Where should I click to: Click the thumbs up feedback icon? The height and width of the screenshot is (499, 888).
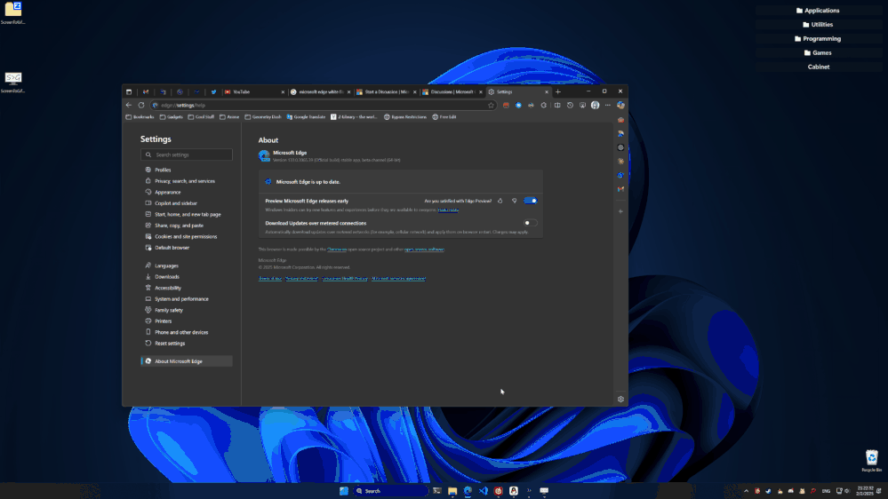click(500, 202)
